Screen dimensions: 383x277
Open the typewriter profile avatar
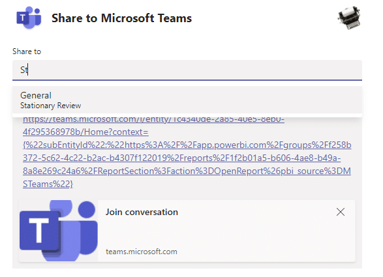tap(349, 18)
